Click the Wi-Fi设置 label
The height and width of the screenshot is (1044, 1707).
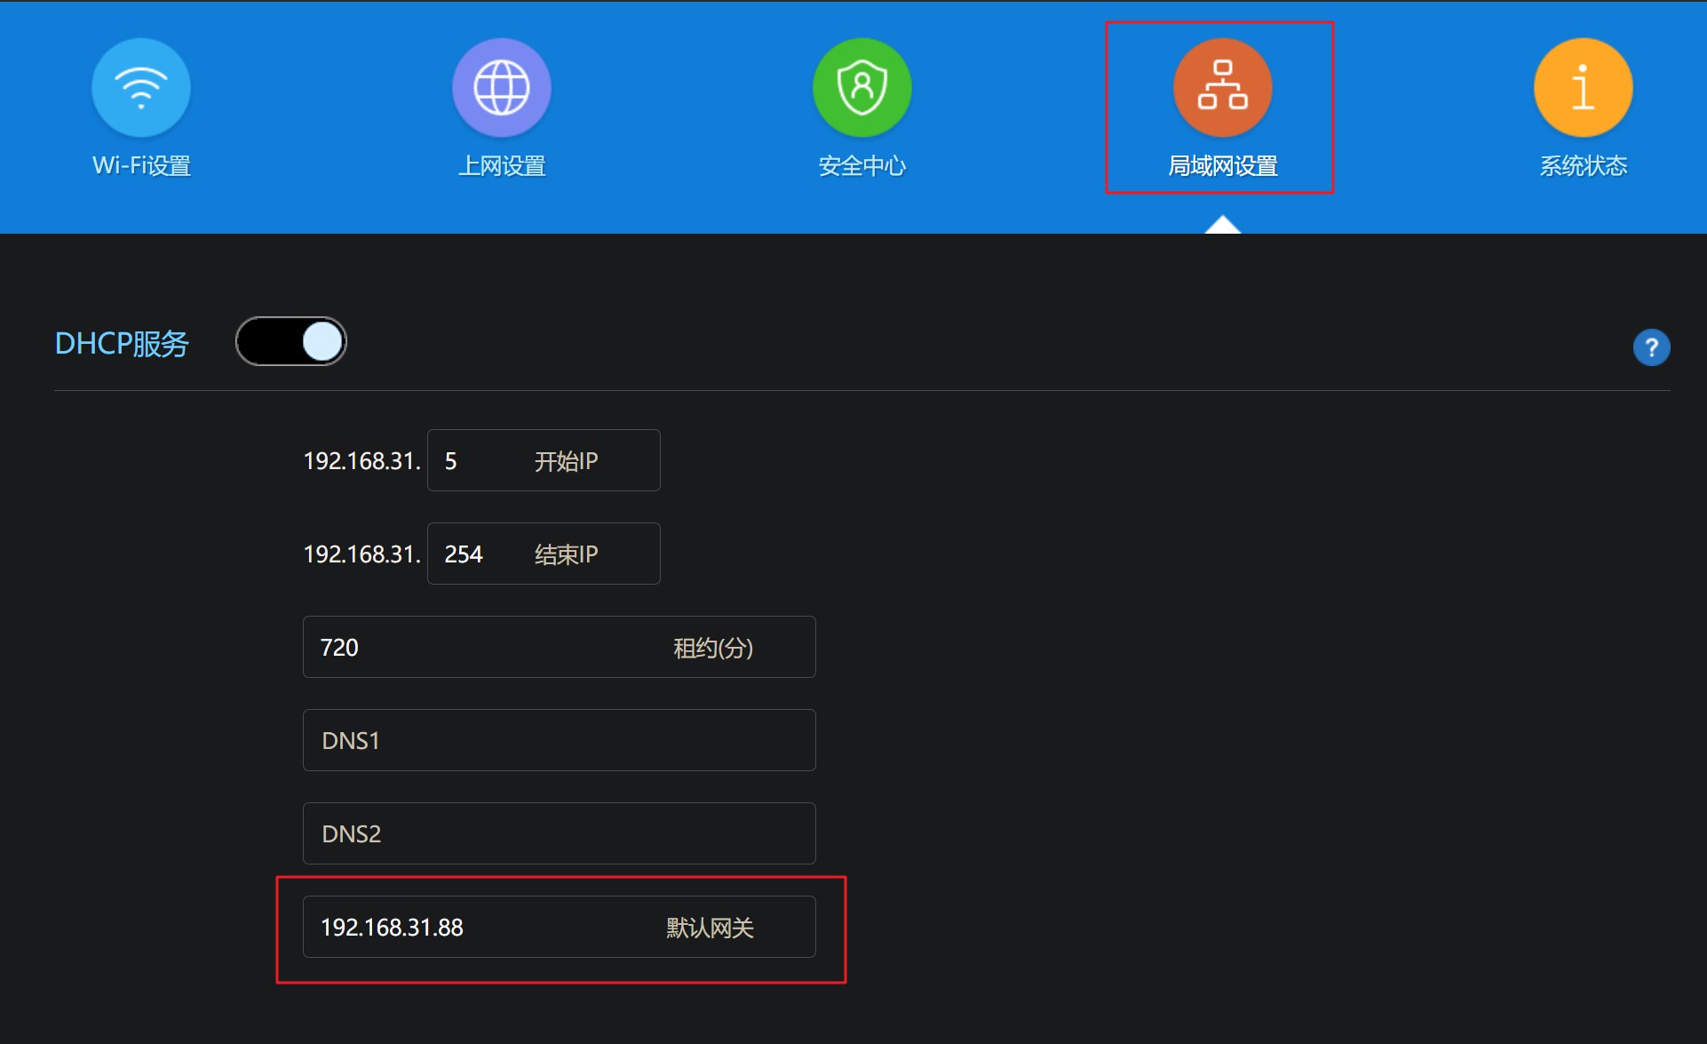[x=142, y=166]
